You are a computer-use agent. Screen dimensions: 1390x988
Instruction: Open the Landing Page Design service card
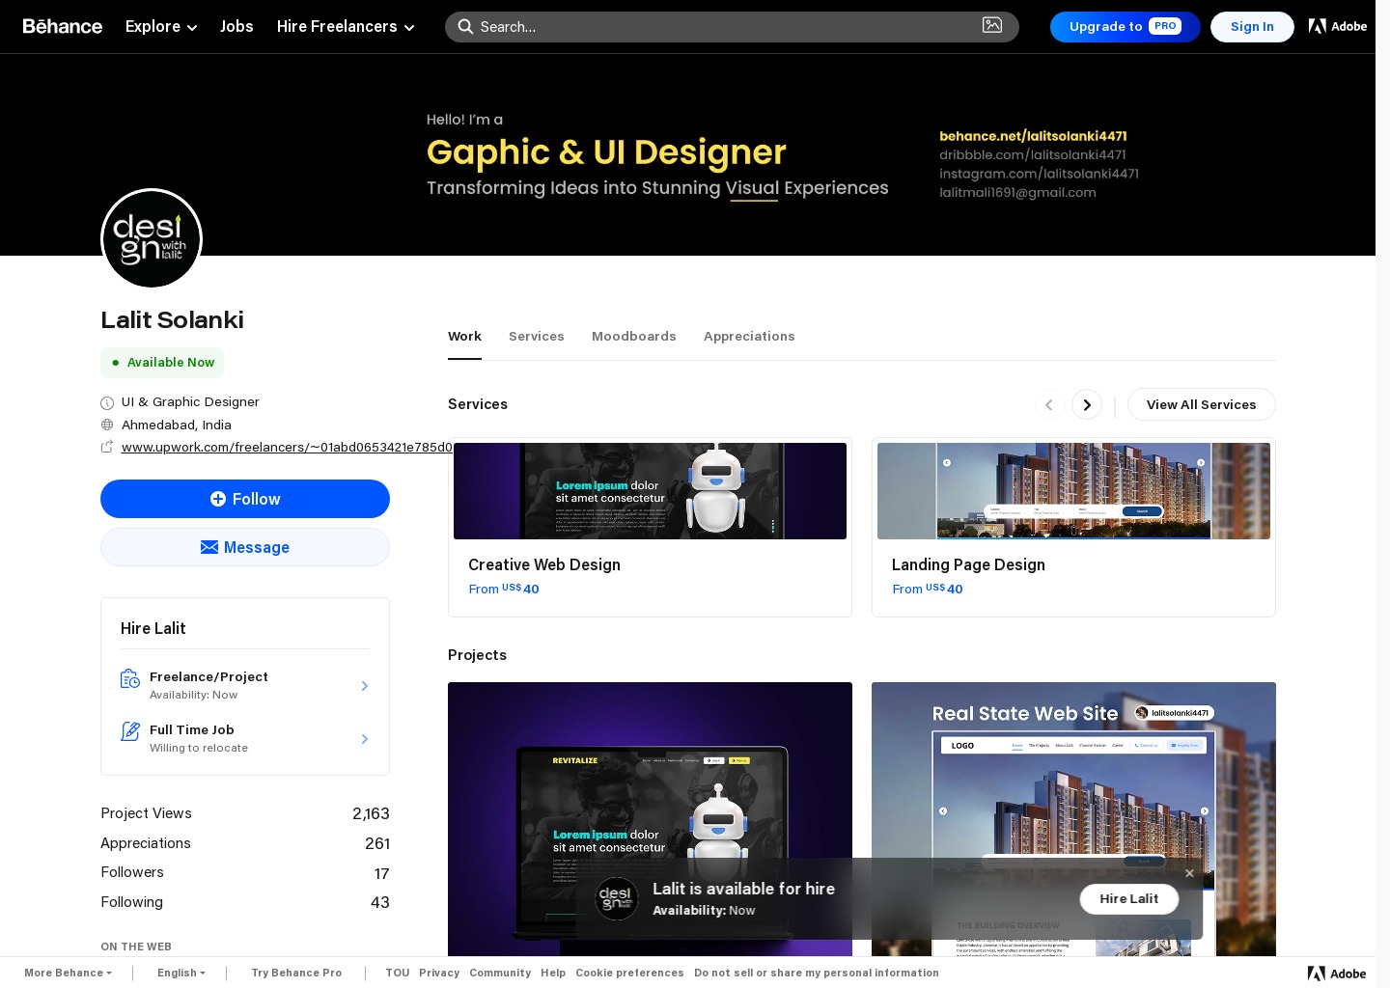coord(1073,527)
